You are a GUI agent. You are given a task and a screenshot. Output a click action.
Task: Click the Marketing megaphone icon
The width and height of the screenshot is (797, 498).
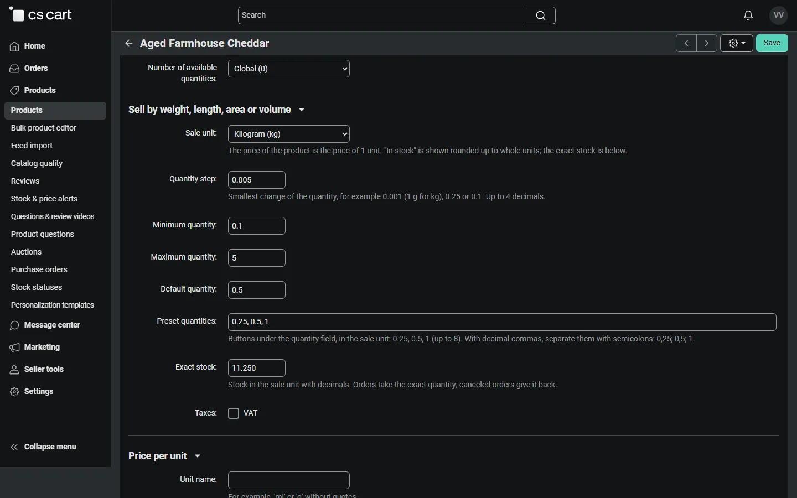coord(14,347)
